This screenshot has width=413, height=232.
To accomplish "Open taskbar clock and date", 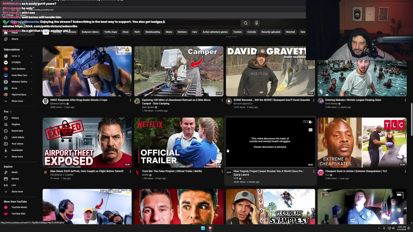I will pos(402,228).
